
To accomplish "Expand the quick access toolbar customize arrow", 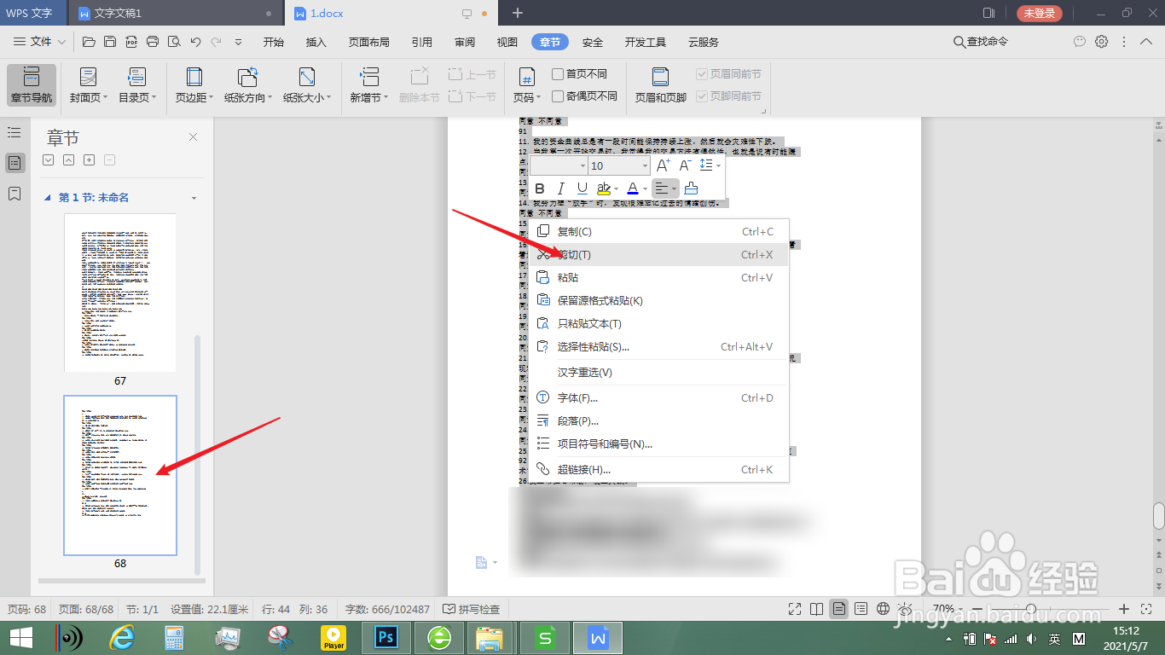I will 238,42.
